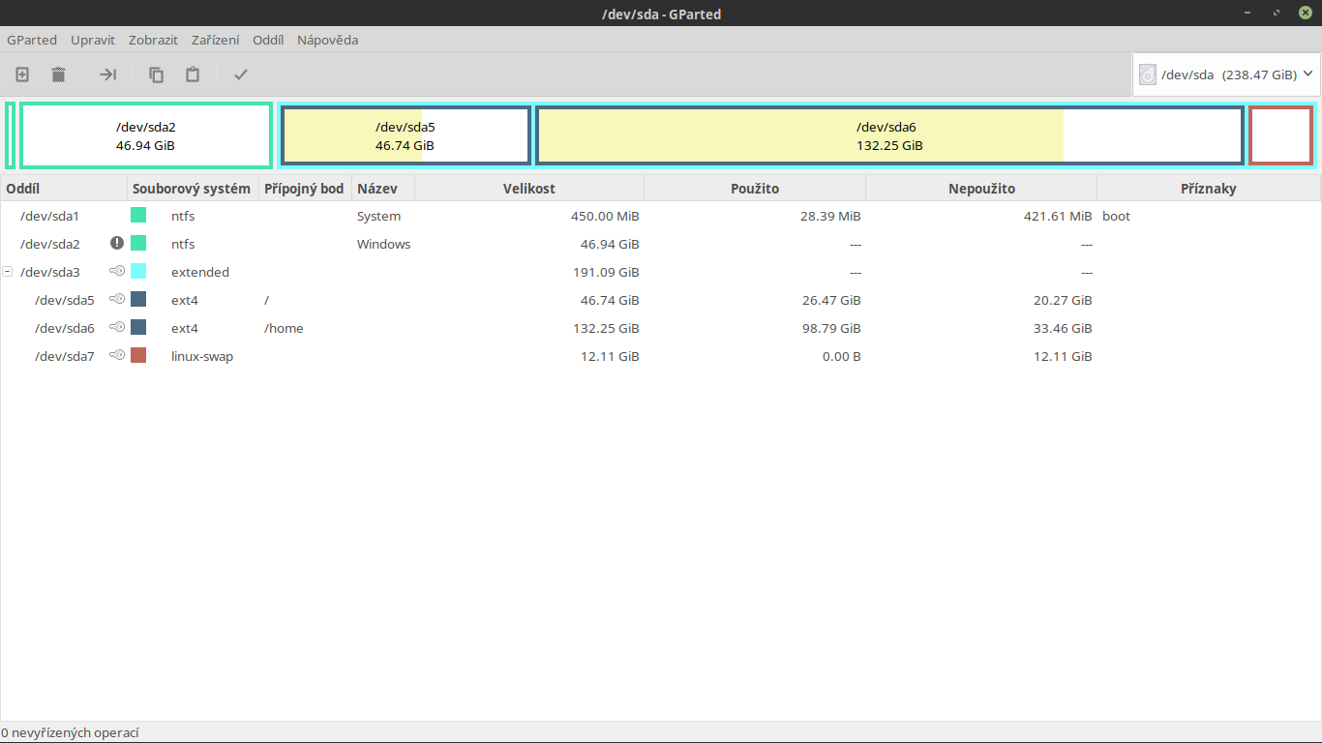The height and width of the screenshot is (743, 1322).
Task: Click the delete partition trash icon
Action: coord(58,74)
